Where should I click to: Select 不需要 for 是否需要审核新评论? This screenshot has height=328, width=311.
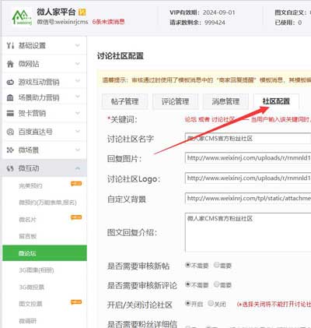point(188,284)
